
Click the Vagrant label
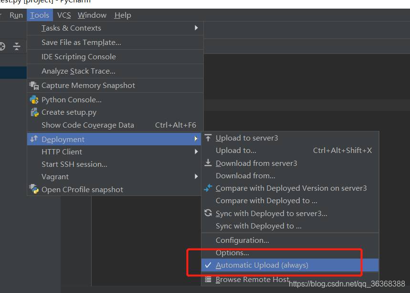tap(55, 177)
